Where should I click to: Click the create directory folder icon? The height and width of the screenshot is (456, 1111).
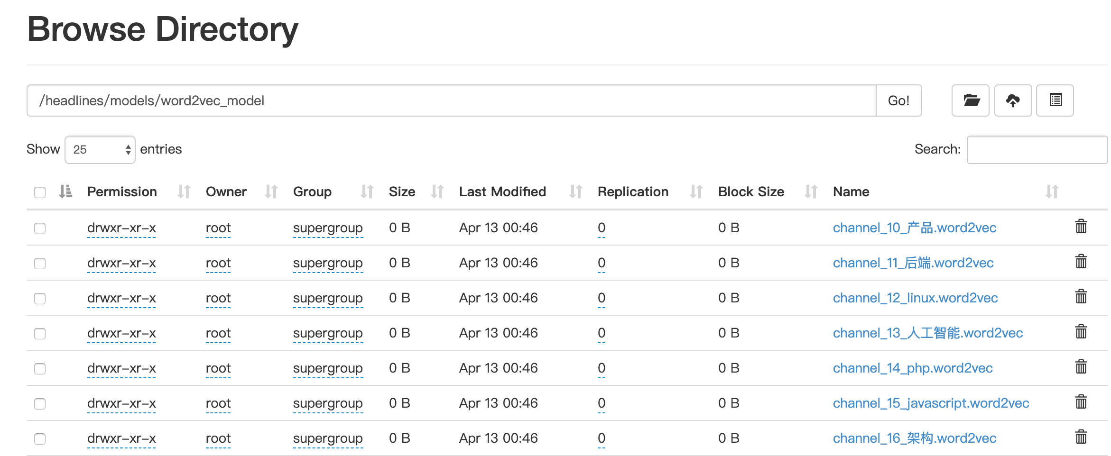click(x=970, y=100)
